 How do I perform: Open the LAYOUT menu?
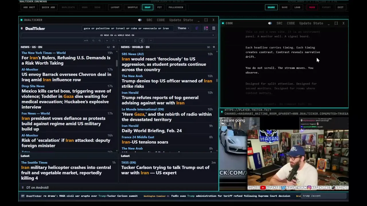pyautogui.click(x=115, y=7)
